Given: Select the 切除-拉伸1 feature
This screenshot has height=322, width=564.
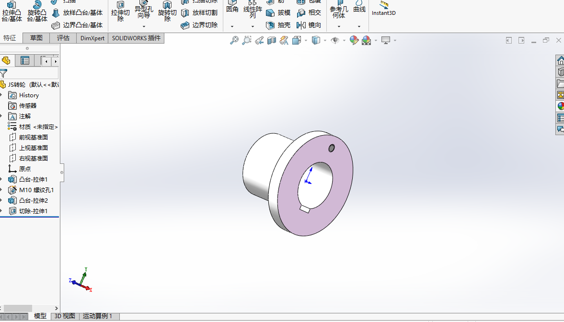Looking at the screenshot, I should click(33, 211).
